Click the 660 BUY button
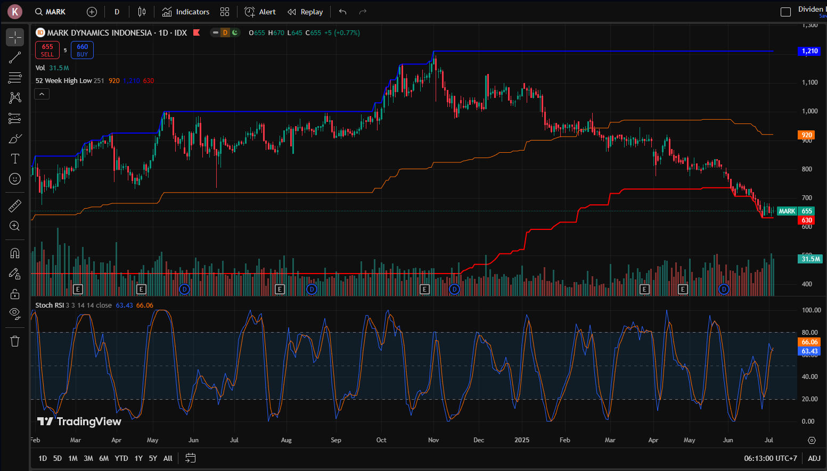 point(82,50)
